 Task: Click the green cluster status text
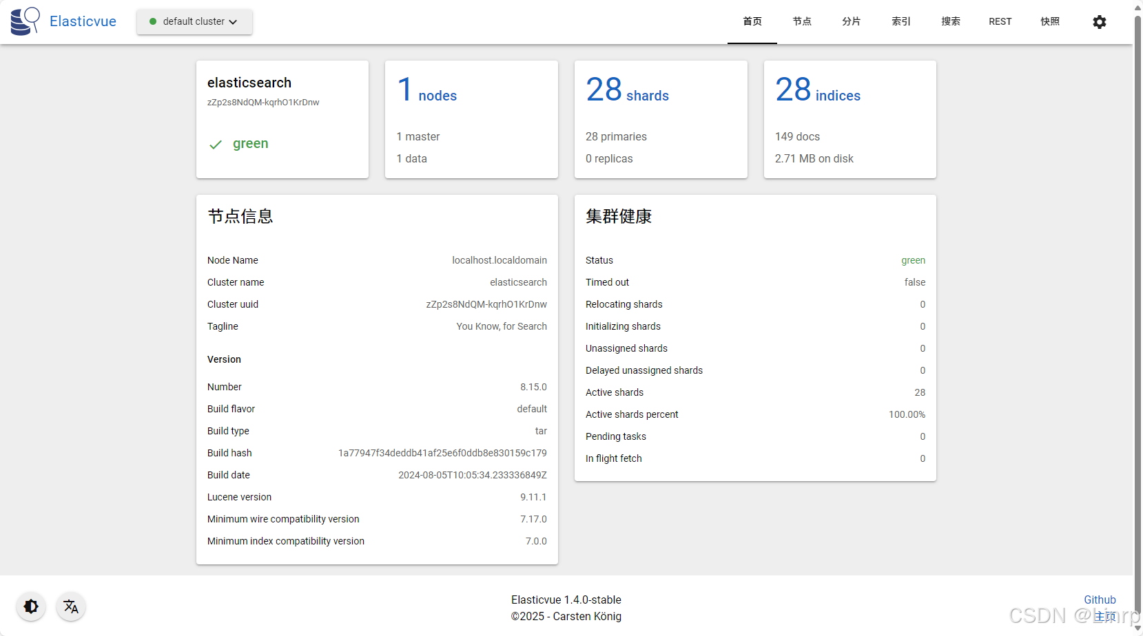coord(251,143)
